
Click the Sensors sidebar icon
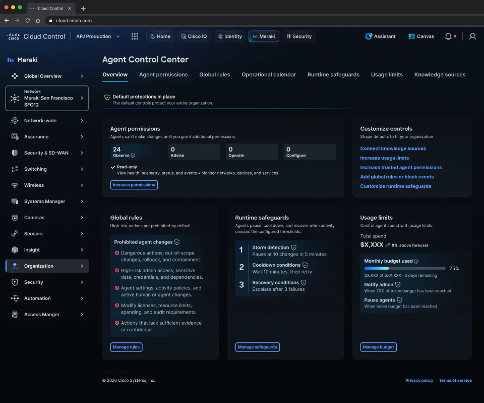(15, 233)
